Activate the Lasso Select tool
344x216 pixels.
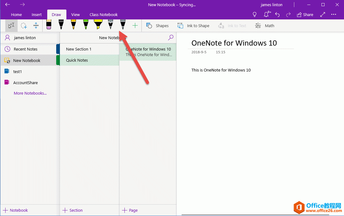(x=24, y=25)
